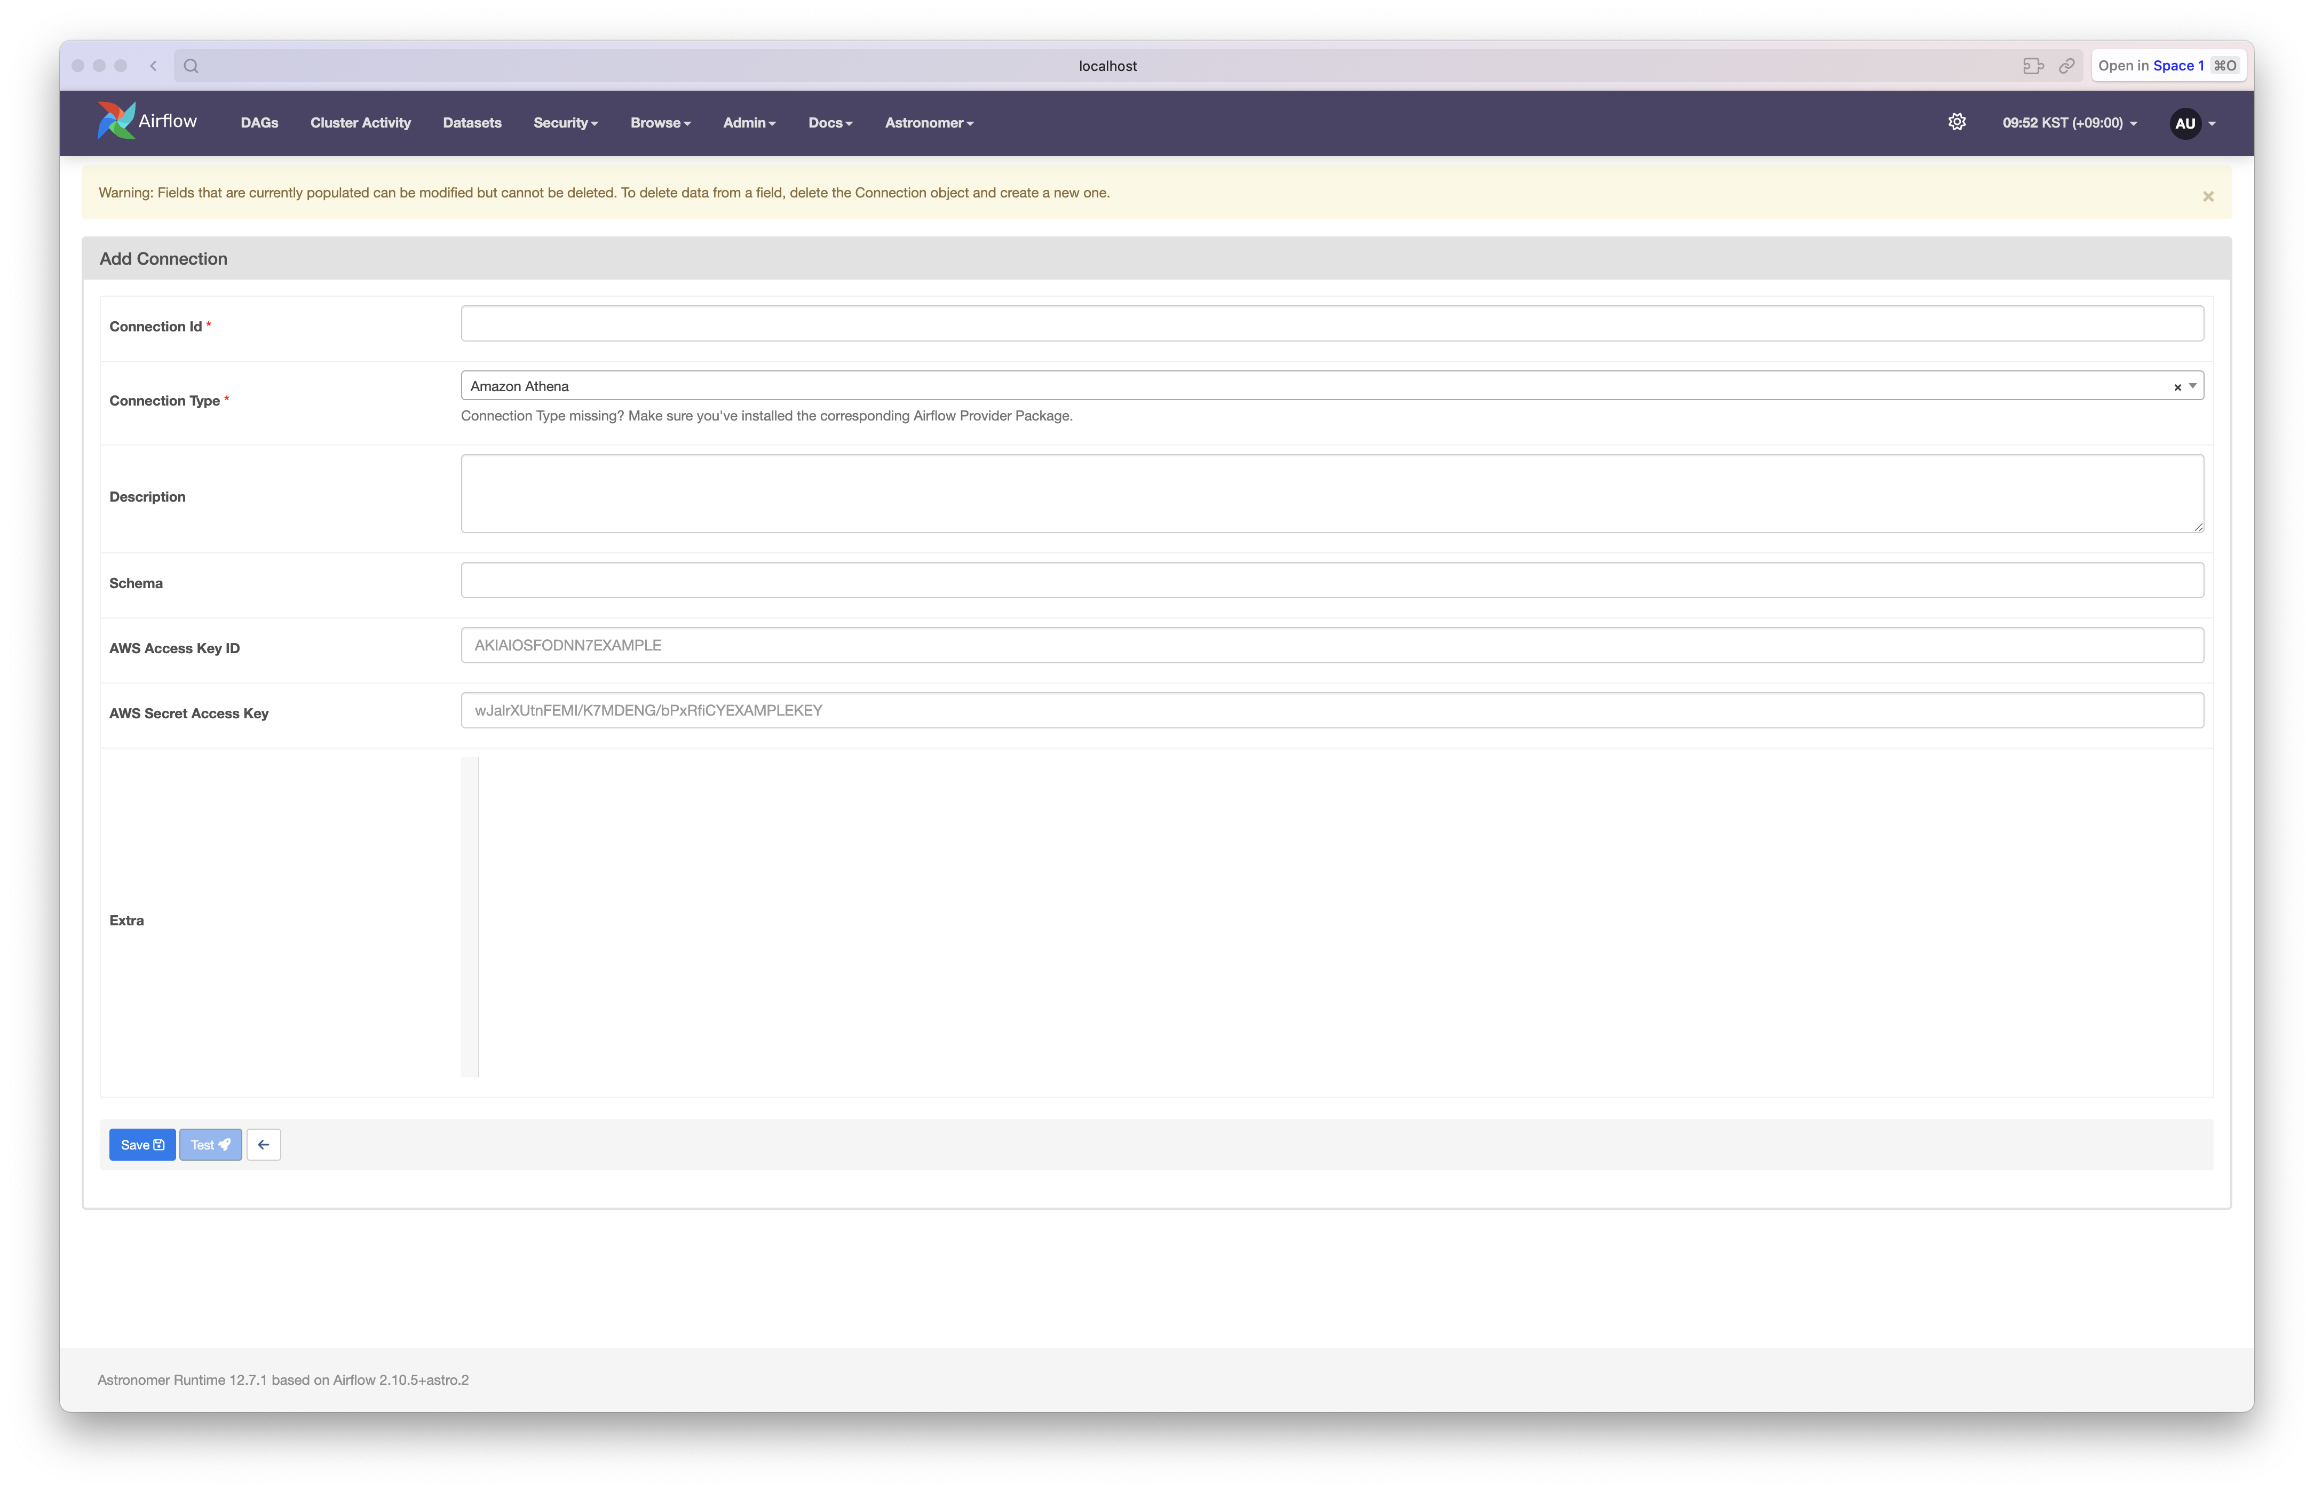This screenshot has width=2314, height=1491.
Task: Click the AWS Secret Access Key field
Action: point(1332,710)
